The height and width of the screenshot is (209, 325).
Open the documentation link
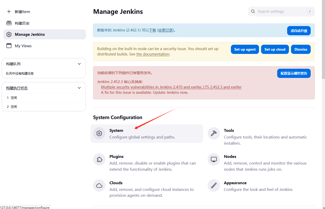pos(153,54)
